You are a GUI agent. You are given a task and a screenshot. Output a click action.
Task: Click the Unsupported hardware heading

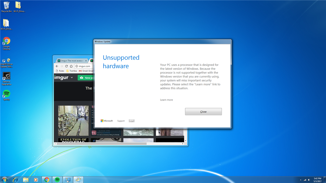(x=121, y=62)
